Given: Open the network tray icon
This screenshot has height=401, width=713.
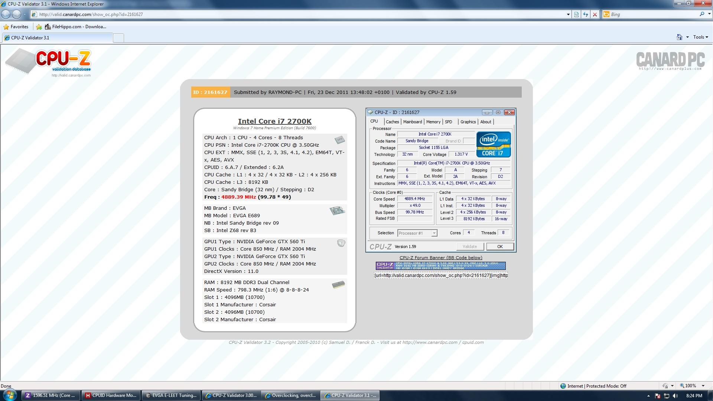Looking at the screenshot, I should click(667, 396).
